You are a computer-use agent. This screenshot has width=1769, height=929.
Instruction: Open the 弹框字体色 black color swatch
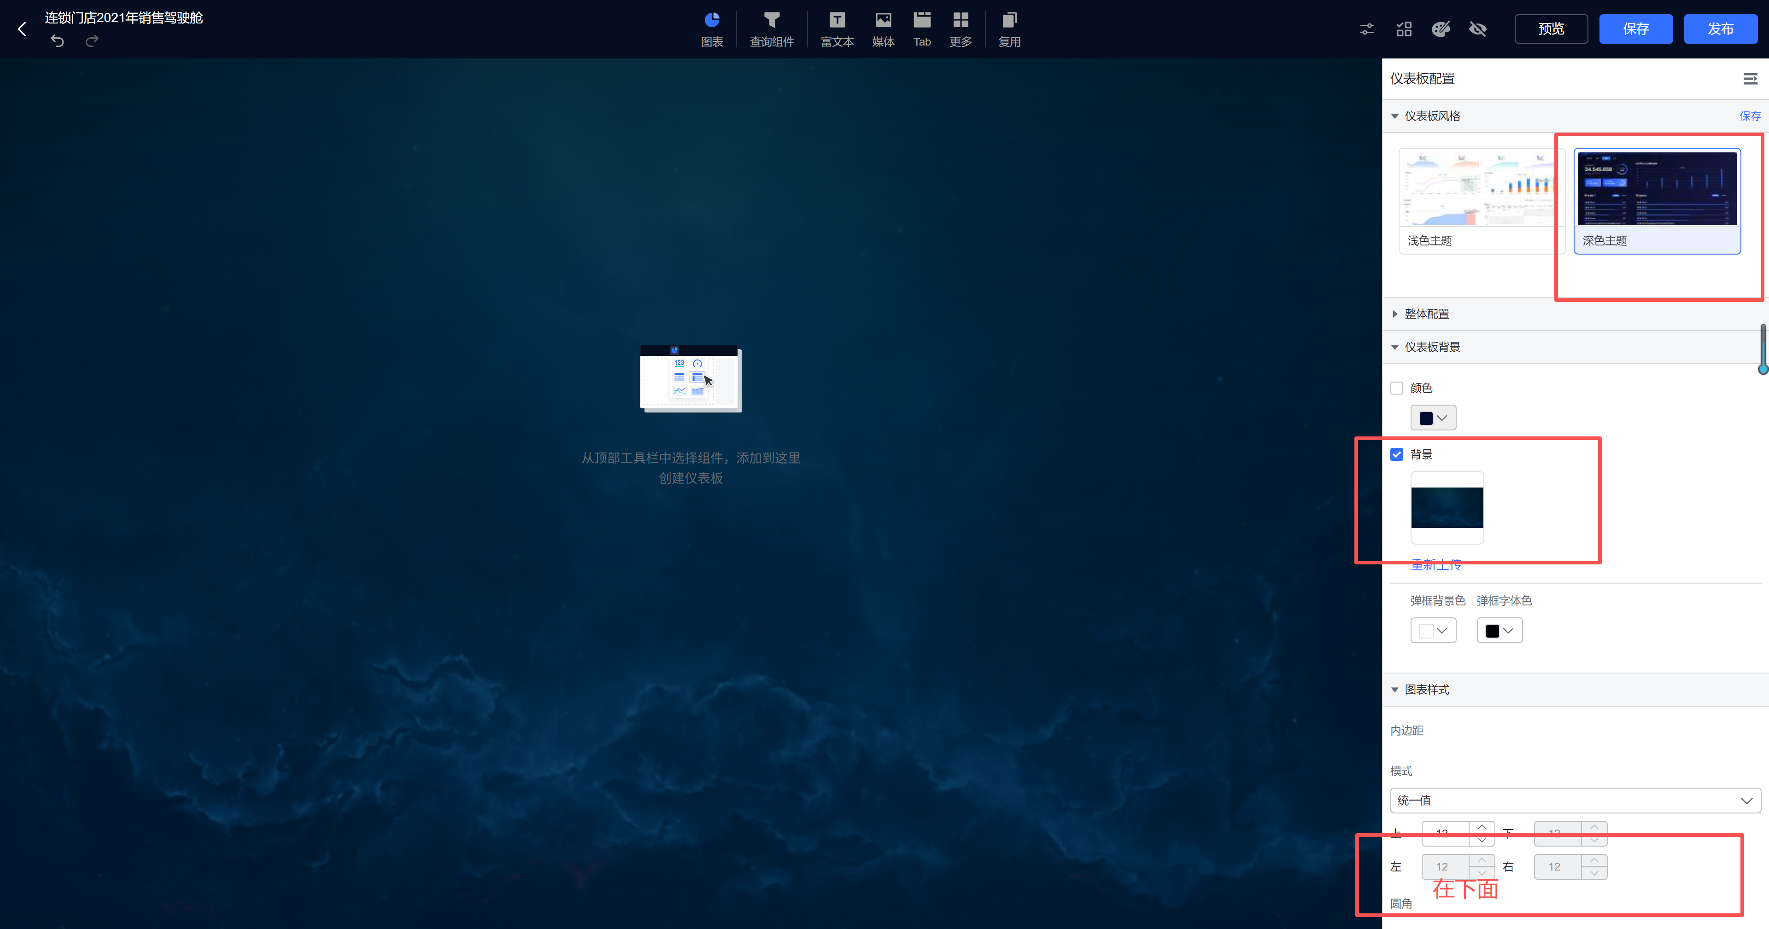pyautogui.click(x=1499, y=631)
